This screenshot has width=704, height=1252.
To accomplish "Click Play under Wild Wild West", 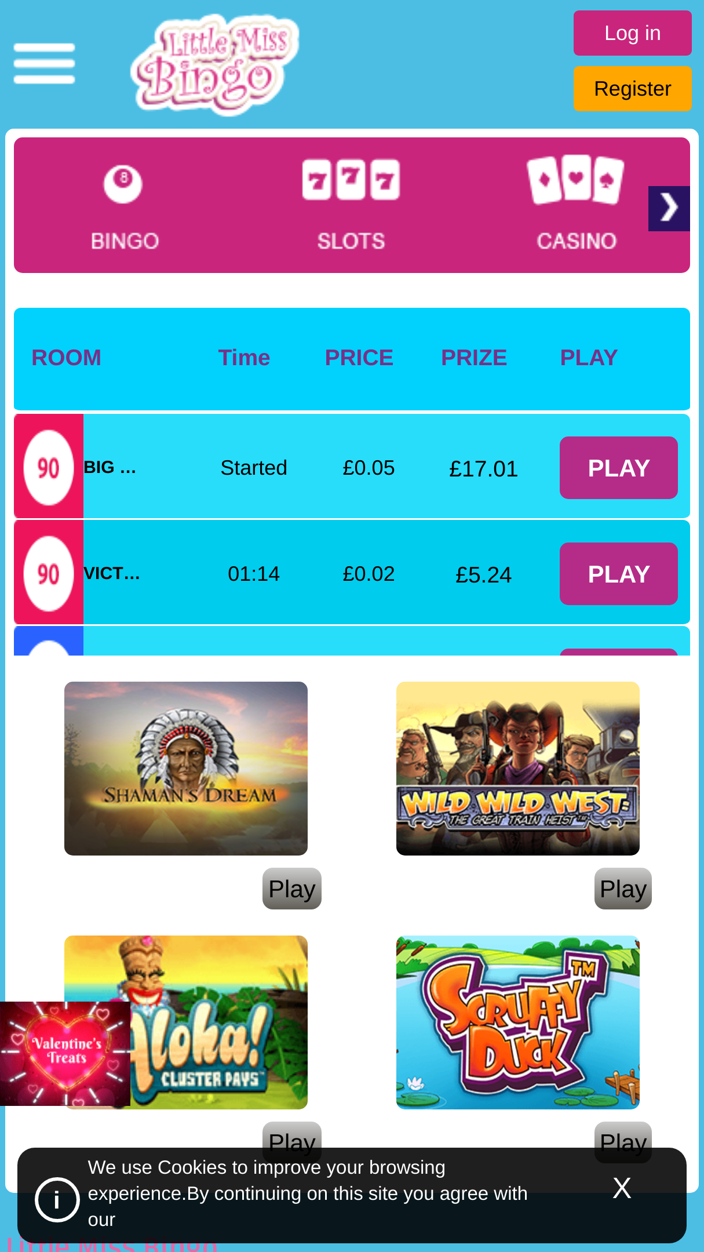I will click(623, 889).
